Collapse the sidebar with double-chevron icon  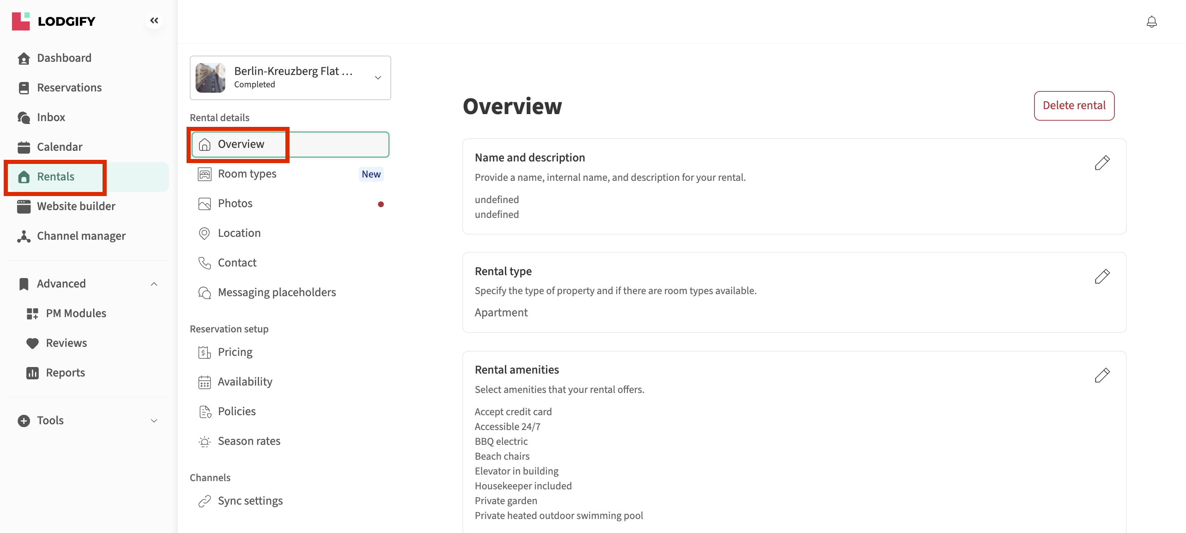click(154, 20)
